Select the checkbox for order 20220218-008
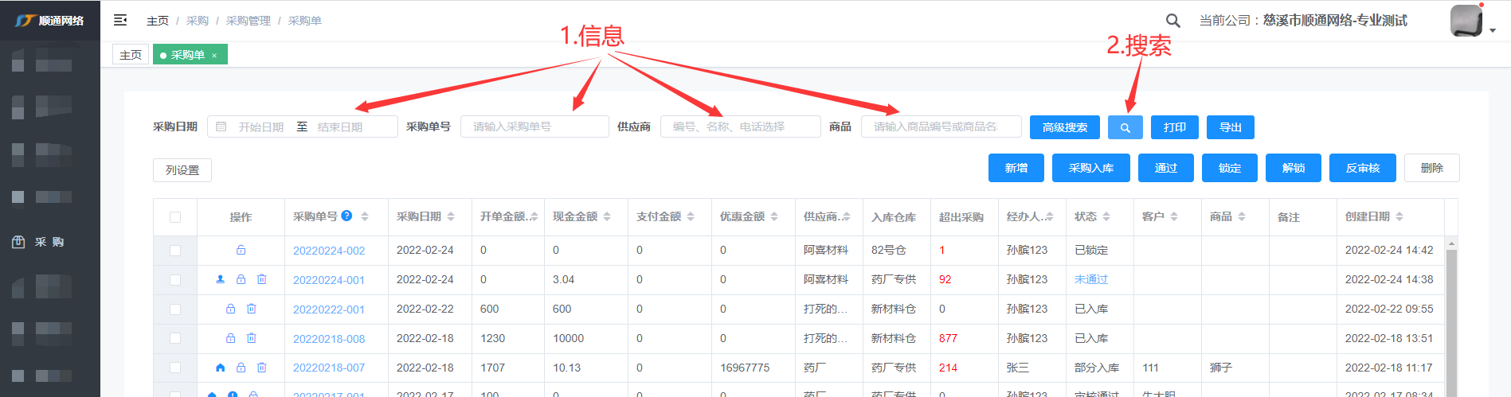 click(175, 338)
